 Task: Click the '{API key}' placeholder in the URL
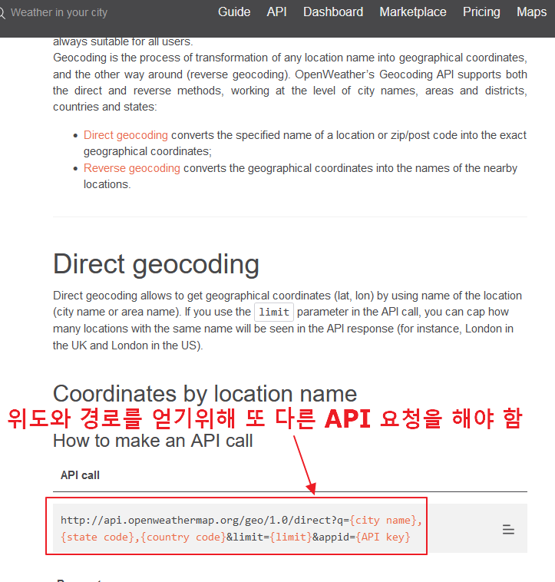pos(383,537)
